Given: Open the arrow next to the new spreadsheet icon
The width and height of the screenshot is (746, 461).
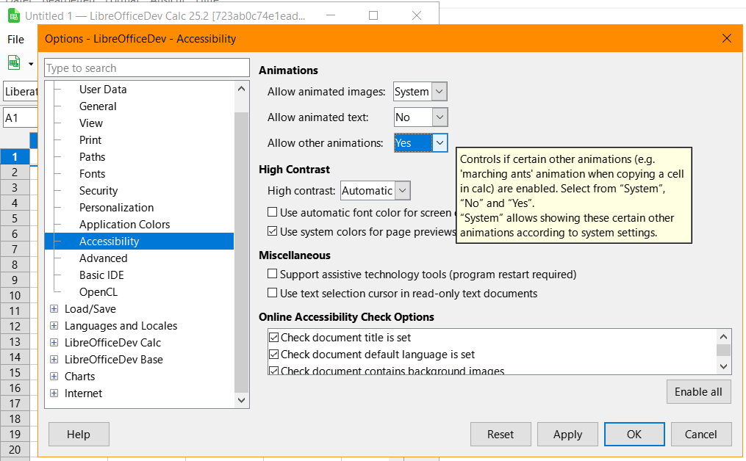Looking at the screenshot, I should click(x=31, y=64).
